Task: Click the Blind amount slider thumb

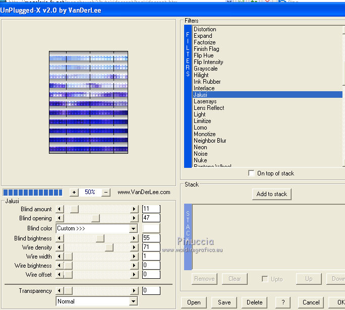Action: pos(74,209)
